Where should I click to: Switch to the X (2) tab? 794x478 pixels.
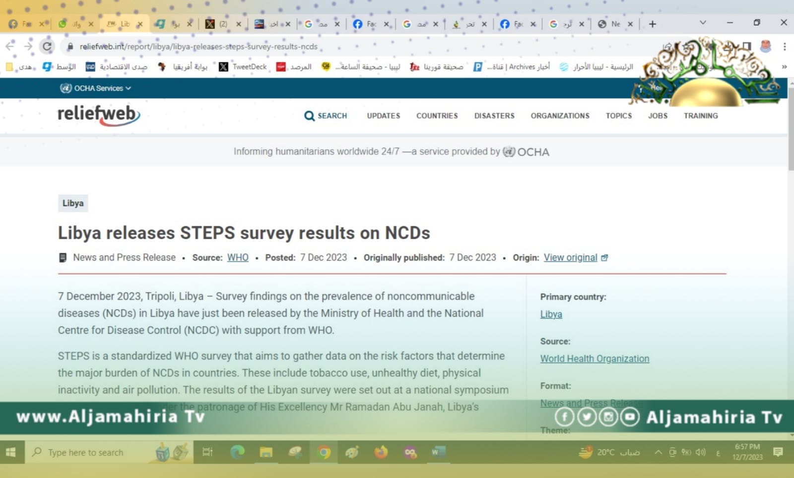223,24
